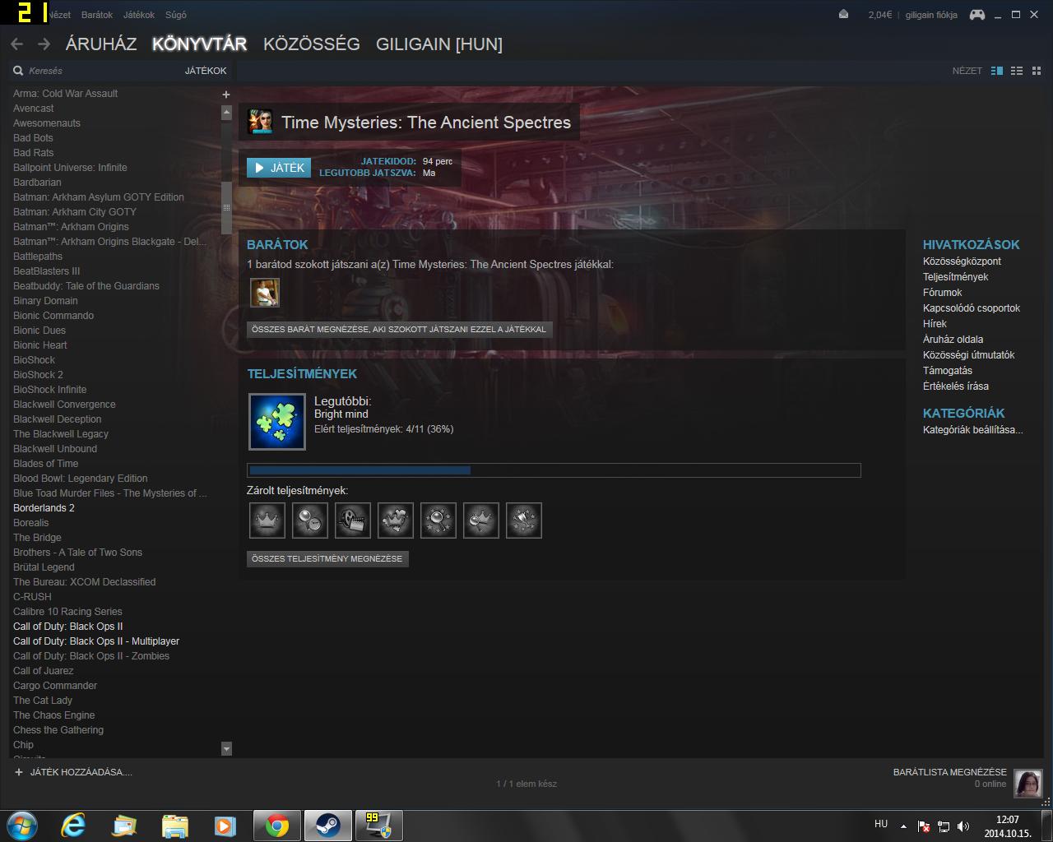This screenshot has width=1053, height=842.
Task: Click ÖSSZES BARÁT MEGNÉZÉSE button
Action: (399, 329)
